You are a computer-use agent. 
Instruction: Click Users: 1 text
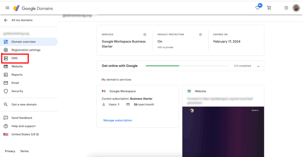click(114, 104)
